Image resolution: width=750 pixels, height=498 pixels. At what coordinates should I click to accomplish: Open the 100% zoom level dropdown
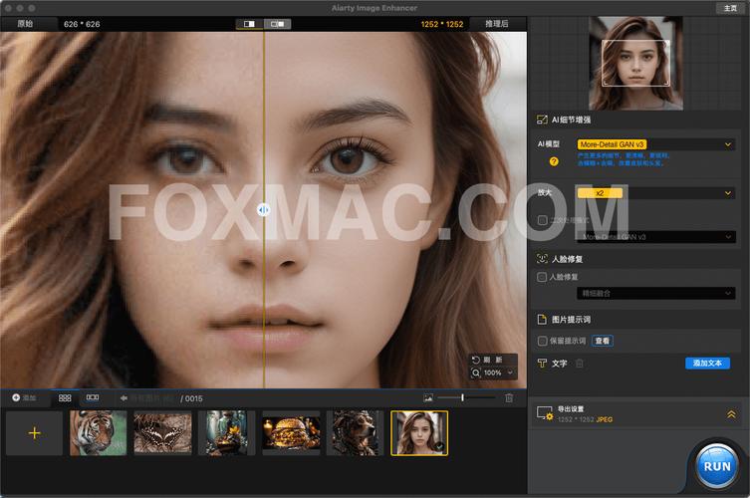(x=498, y=373)
